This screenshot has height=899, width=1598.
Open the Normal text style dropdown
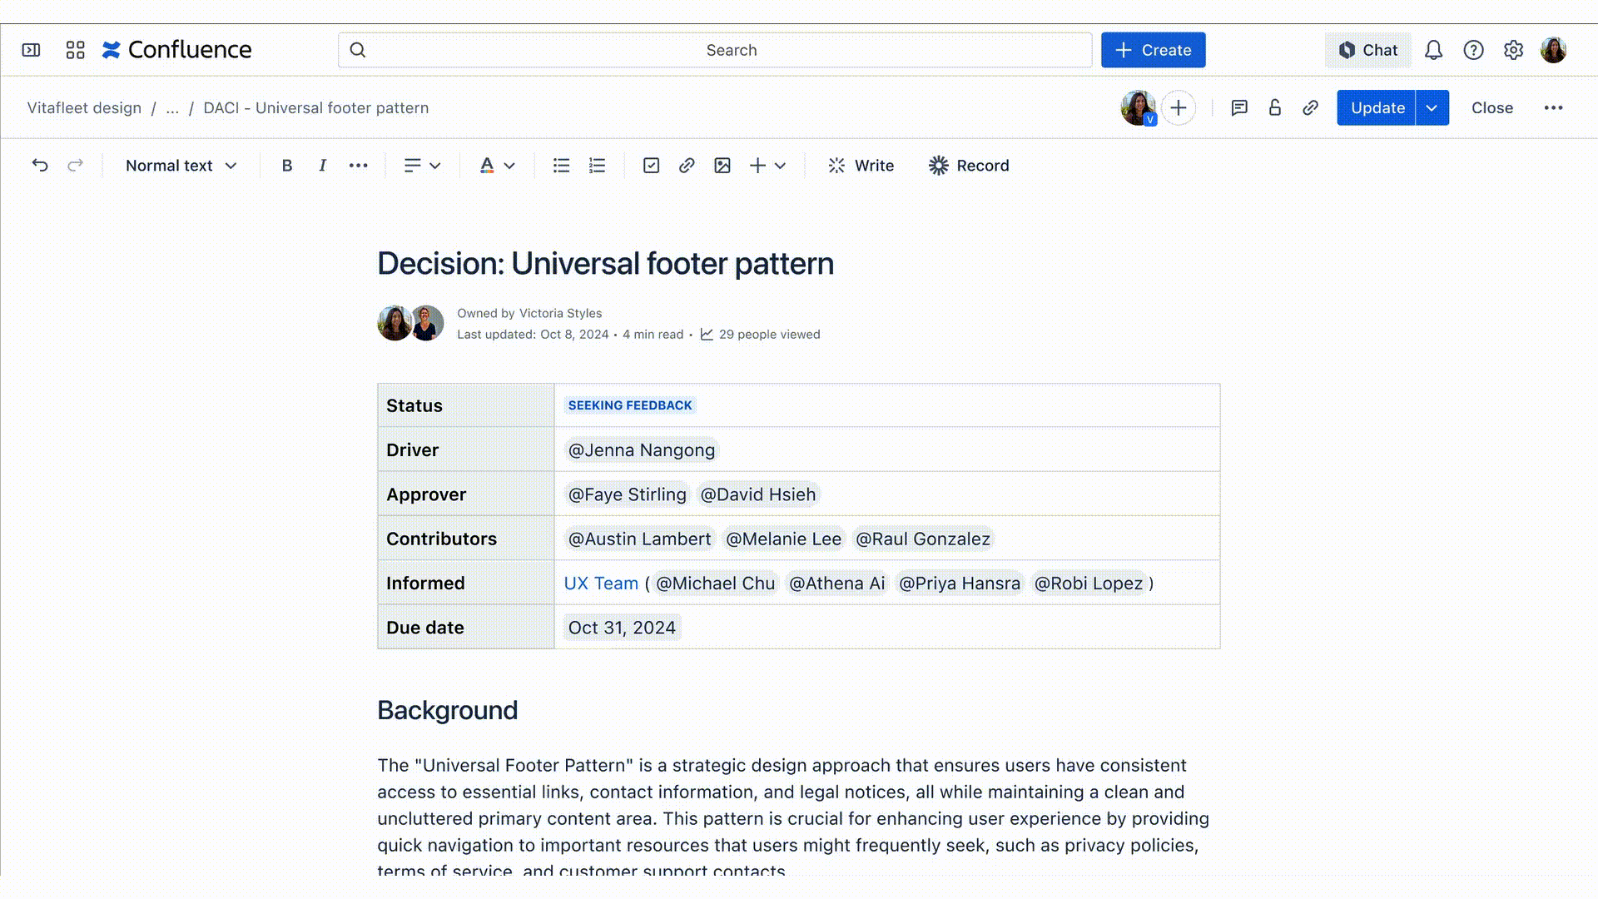pos(181,165)
